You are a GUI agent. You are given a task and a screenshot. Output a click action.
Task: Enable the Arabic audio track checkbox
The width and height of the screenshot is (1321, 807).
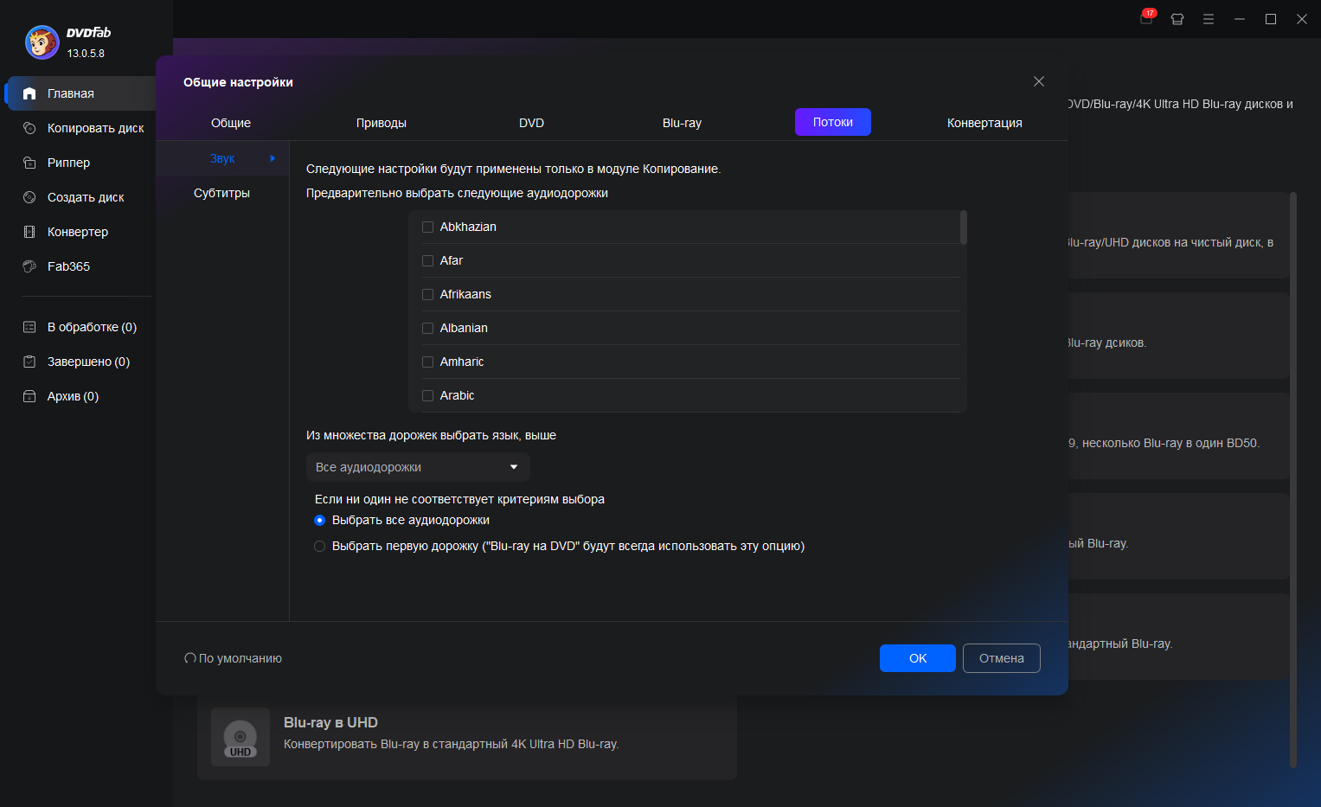[427, 396]
